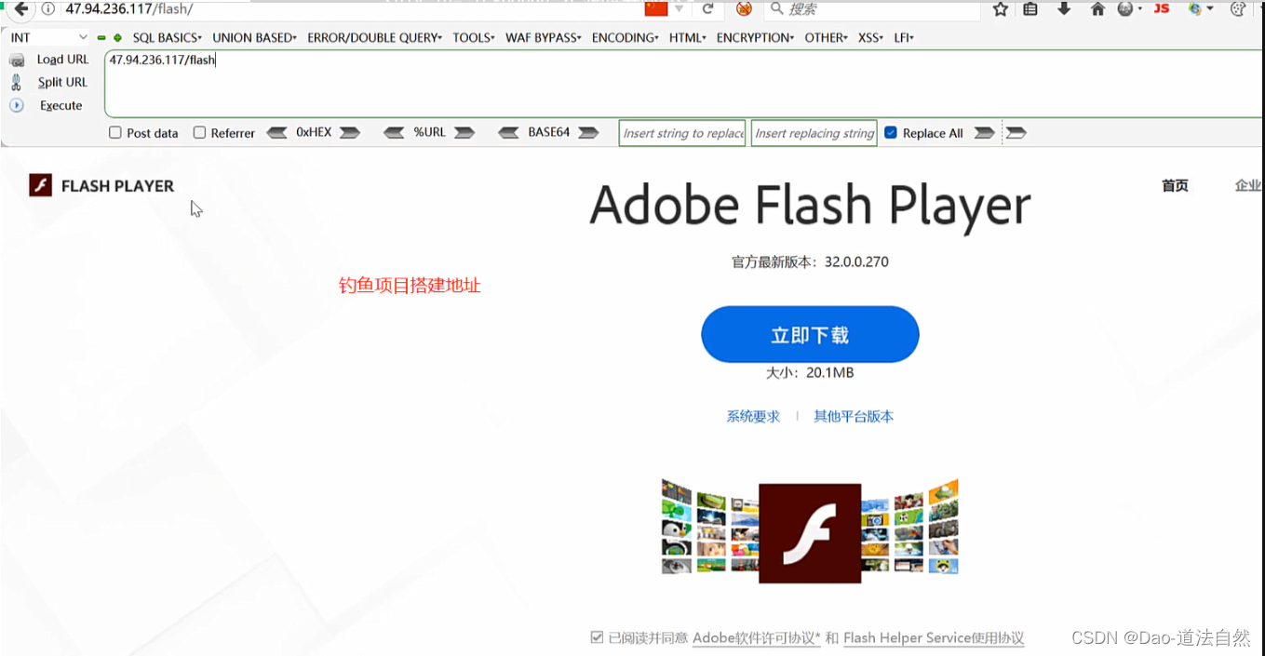Expand the WAF BYPASS menu
This screenshot has height=656, width=1265.
point(544,38)
